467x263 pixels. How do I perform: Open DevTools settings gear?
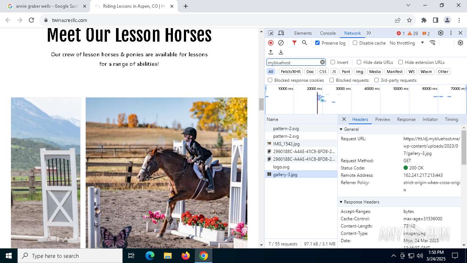pos(441,33)
